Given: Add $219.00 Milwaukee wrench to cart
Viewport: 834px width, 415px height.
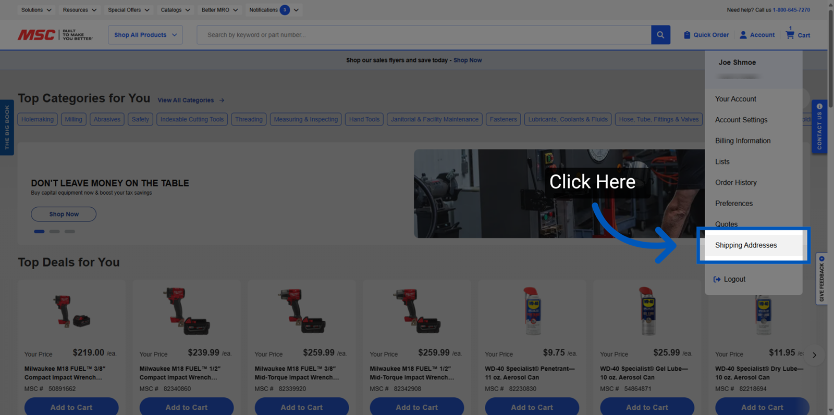Looking at the screenshot, I should [71, 407].
